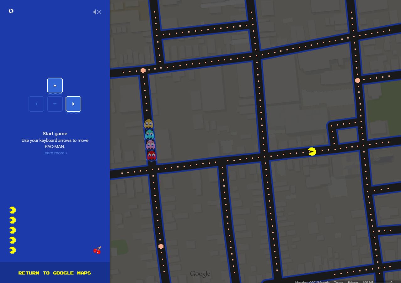
Task: Click the right arrow key button
Action: [73, 104]
